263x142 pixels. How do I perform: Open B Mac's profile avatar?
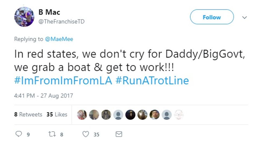24,17
